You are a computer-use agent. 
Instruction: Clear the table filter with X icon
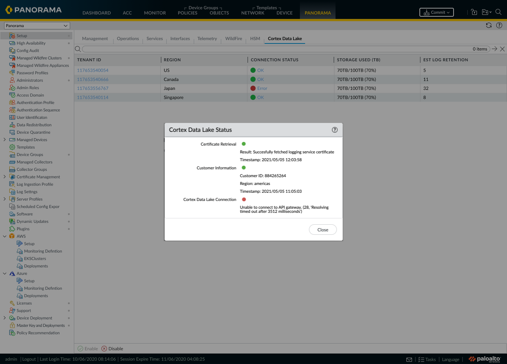pos(502,49)
